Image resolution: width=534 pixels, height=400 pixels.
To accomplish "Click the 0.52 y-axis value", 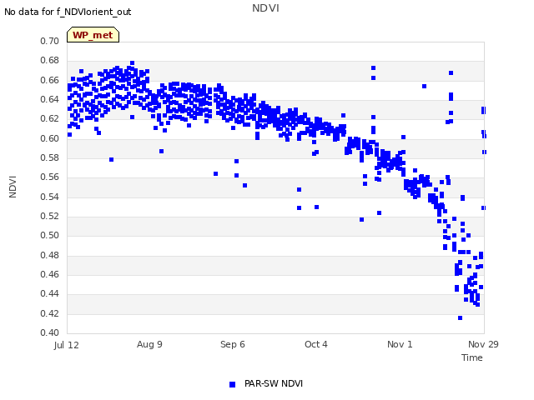I will coord(50,216).
